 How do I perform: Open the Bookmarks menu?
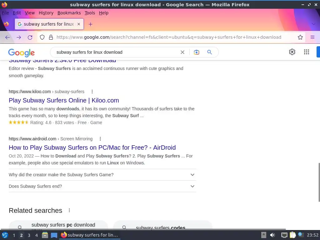point(69,13)
